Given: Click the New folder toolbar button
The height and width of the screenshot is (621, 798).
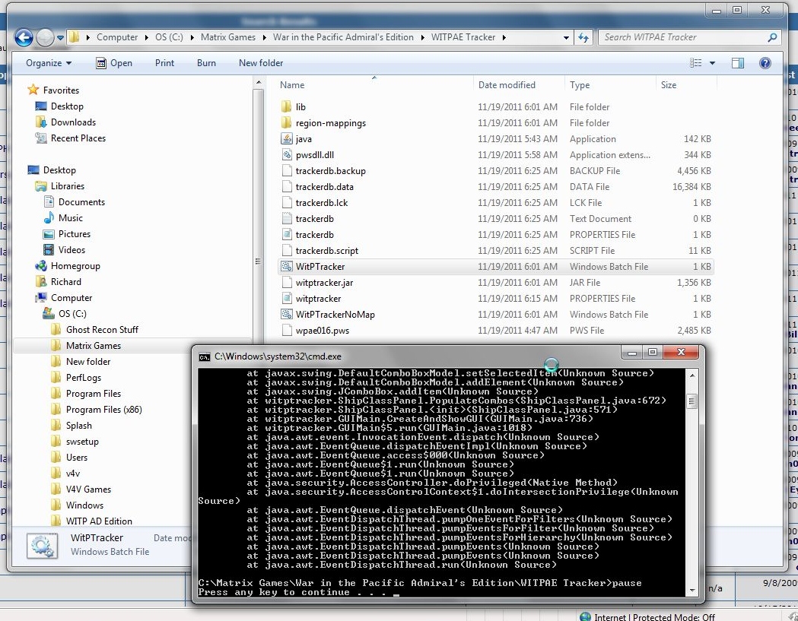Looking at the screenshot, I should point(260,63).
